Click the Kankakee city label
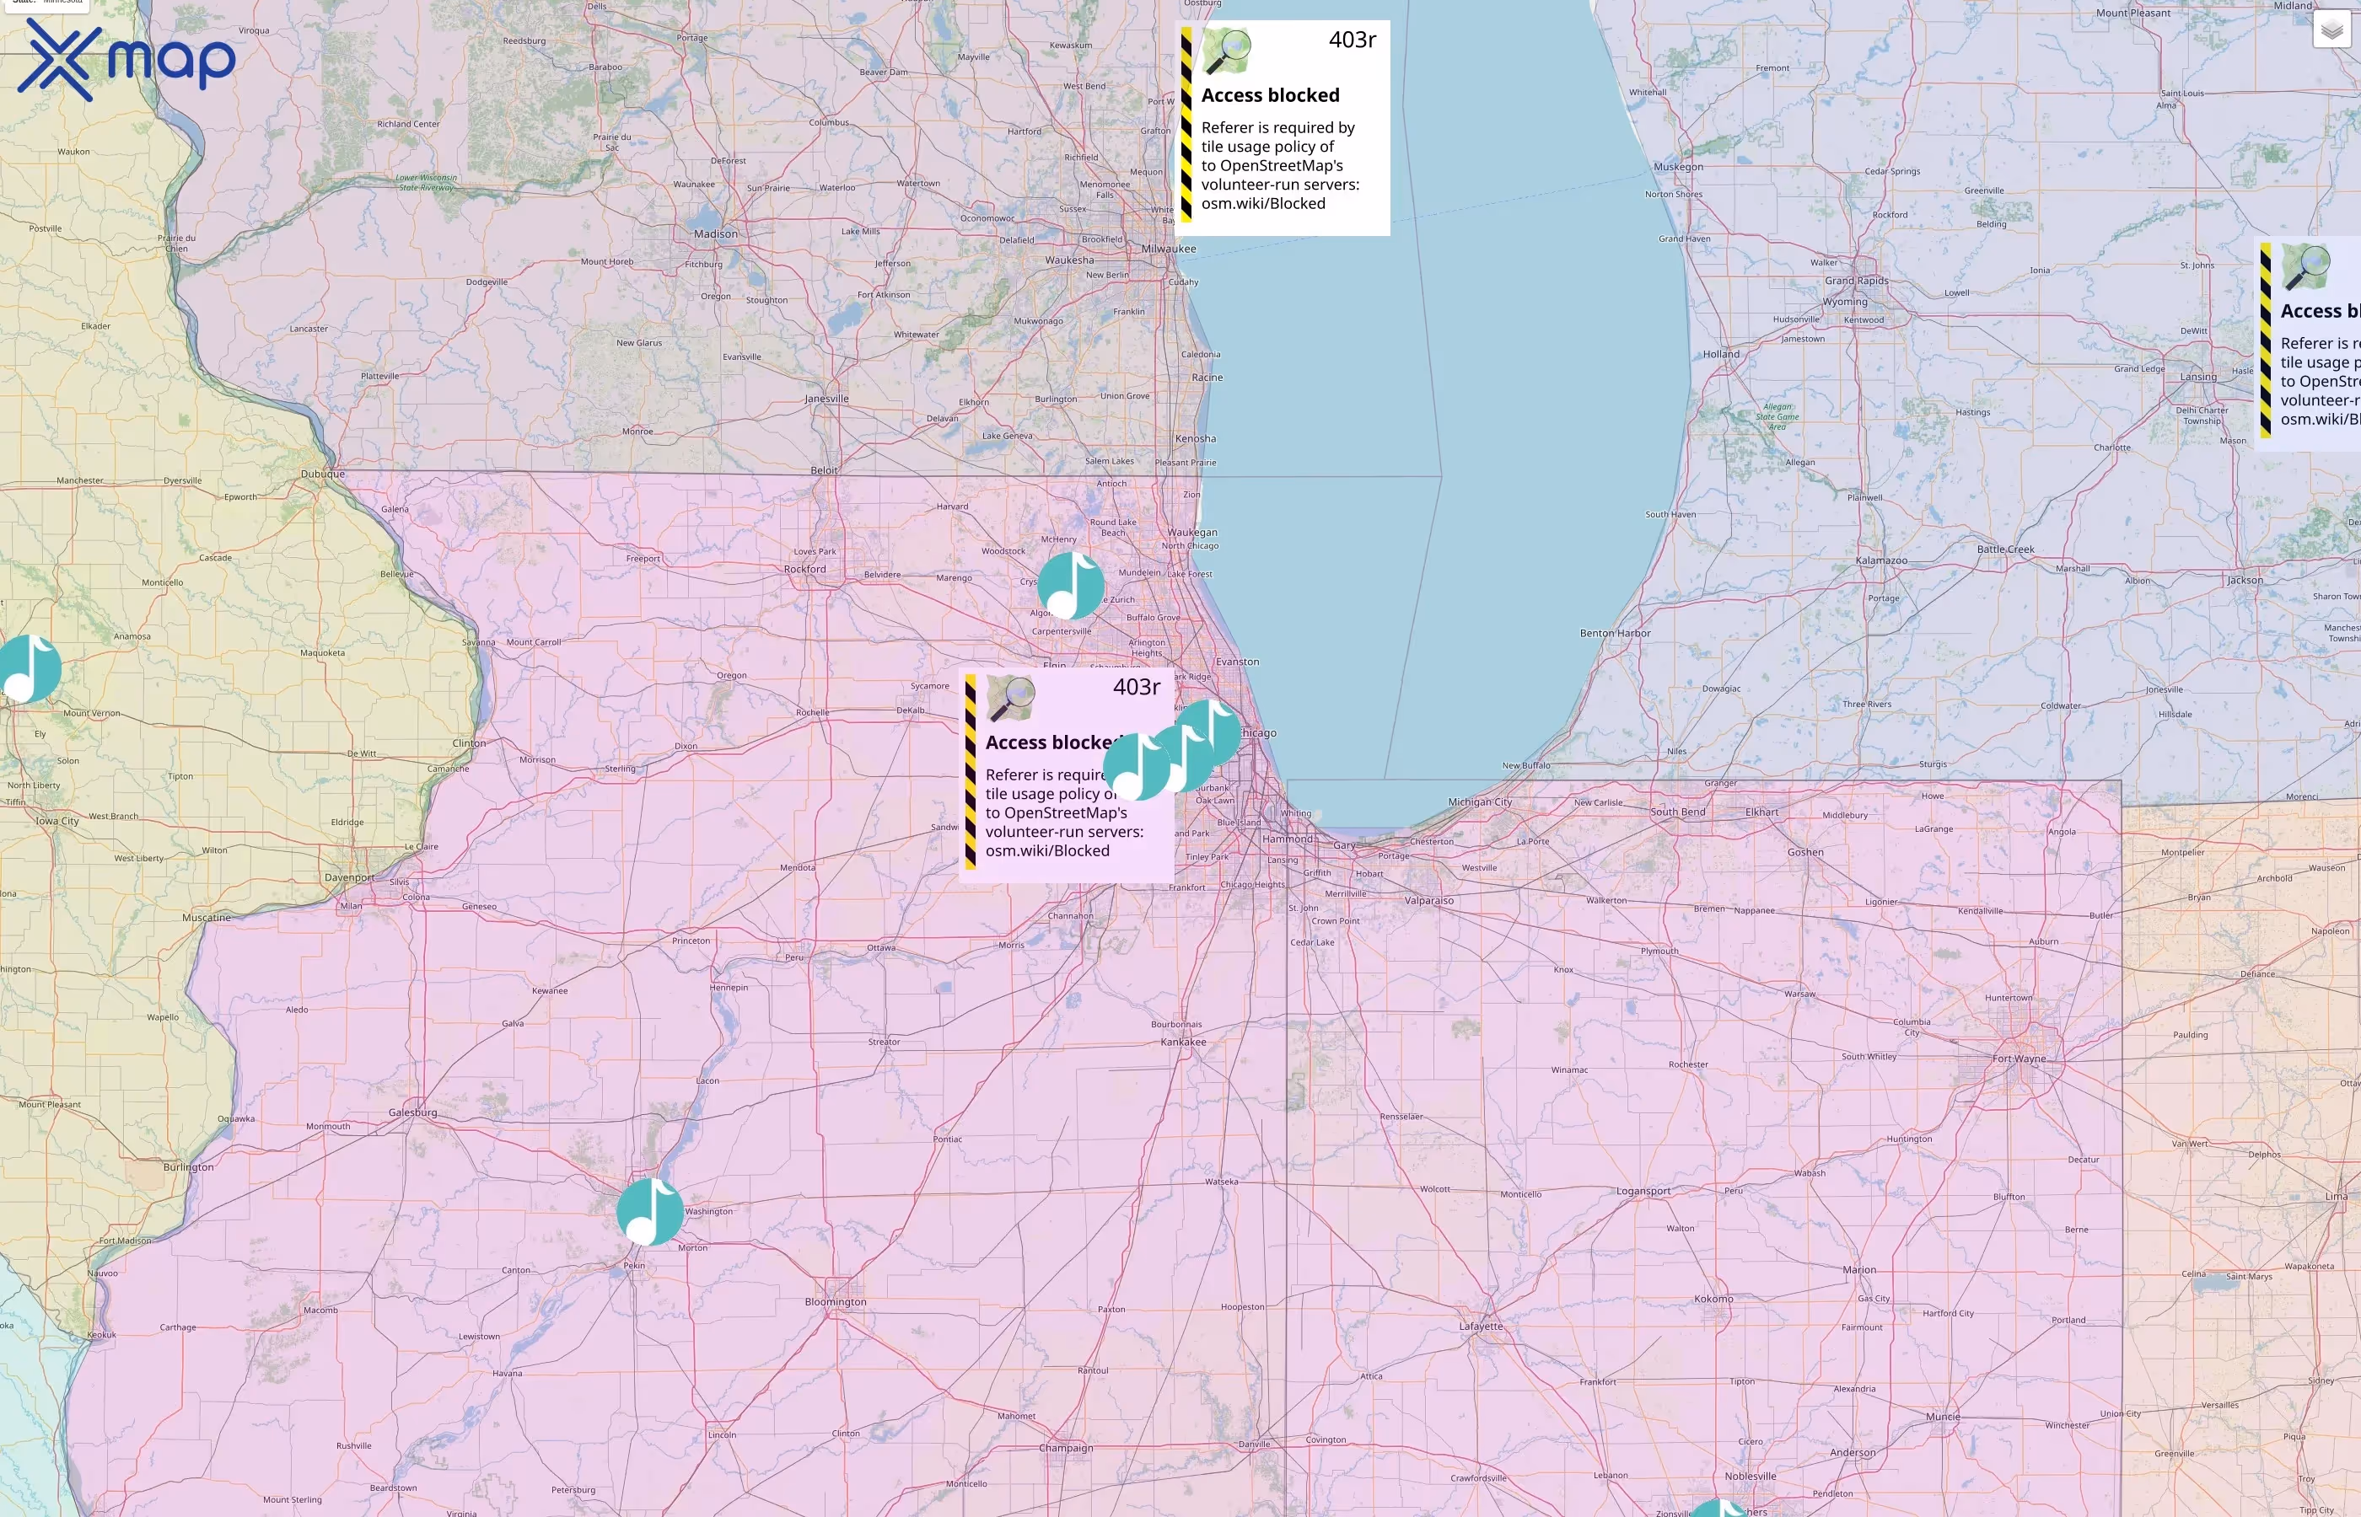2361x1517 pixels. (x=1182, y=1043)
